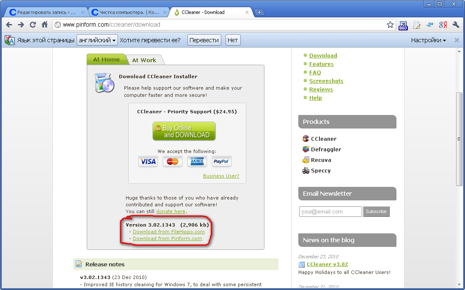This screenshot has height=290, width=465.
Task: Click the CCleaner installer disc icon
Action: click(104, 82)
